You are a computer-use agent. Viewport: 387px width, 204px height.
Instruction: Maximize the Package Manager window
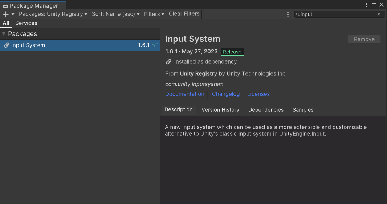[374, 5]
